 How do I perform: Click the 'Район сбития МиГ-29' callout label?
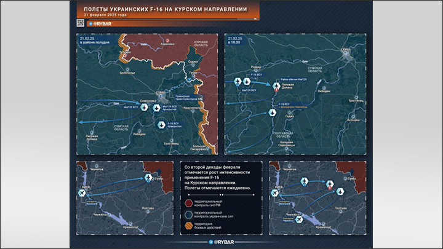(x=294, y=79)
